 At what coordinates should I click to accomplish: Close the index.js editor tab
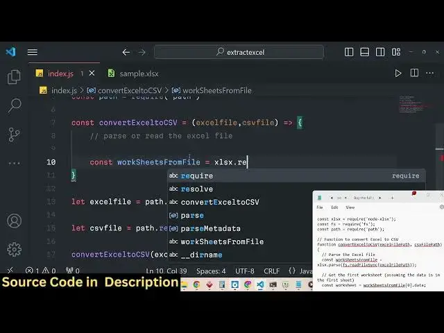pyautogui.click(x=92, y=74)
